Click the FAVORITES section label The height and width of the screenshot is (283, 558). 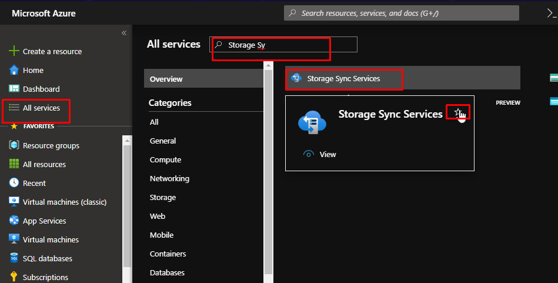[39, 126]
